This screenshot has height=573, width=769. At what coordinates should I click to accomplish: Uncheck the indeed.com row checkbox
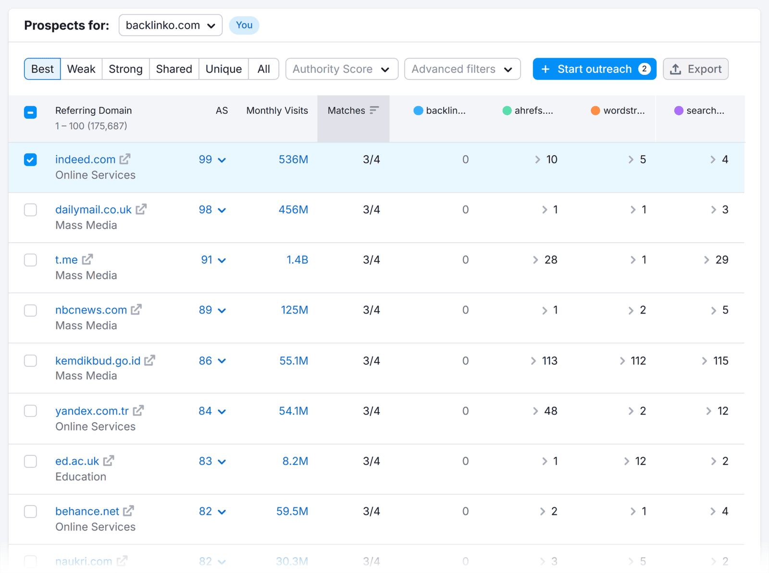pos(30,159)
